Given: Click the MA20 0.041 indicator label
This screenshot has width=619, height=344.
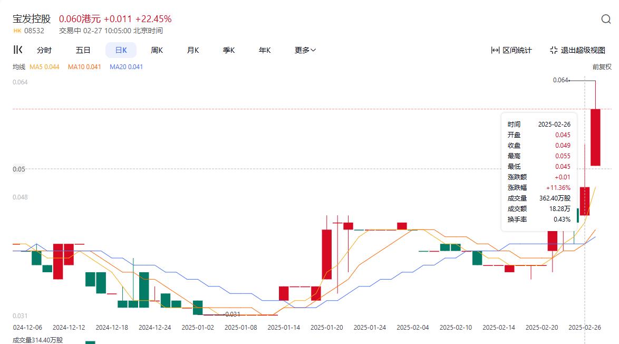Looking at the screenshot, I should point(127,67).
